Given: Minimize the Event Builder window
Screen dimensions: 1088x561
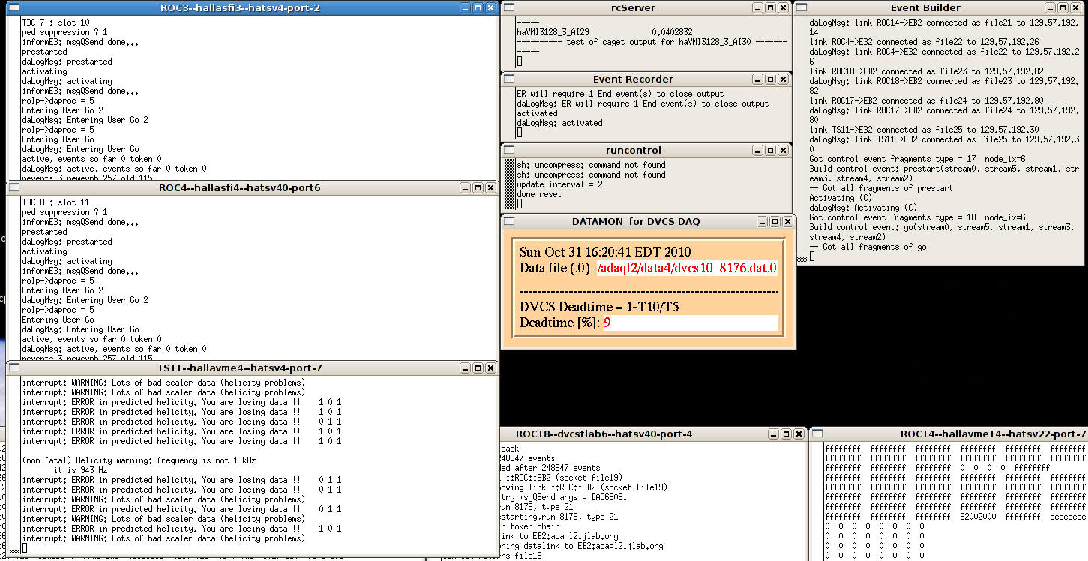Looking at the screenshot, I should coord(1050,7).
